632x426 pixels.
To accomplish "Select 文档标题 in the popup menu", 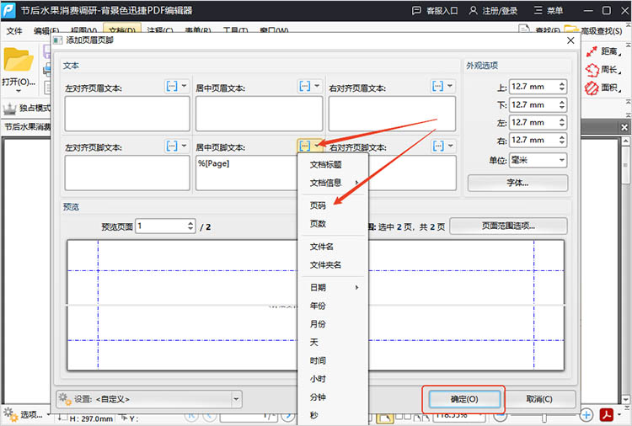I will tap(325, 164).
